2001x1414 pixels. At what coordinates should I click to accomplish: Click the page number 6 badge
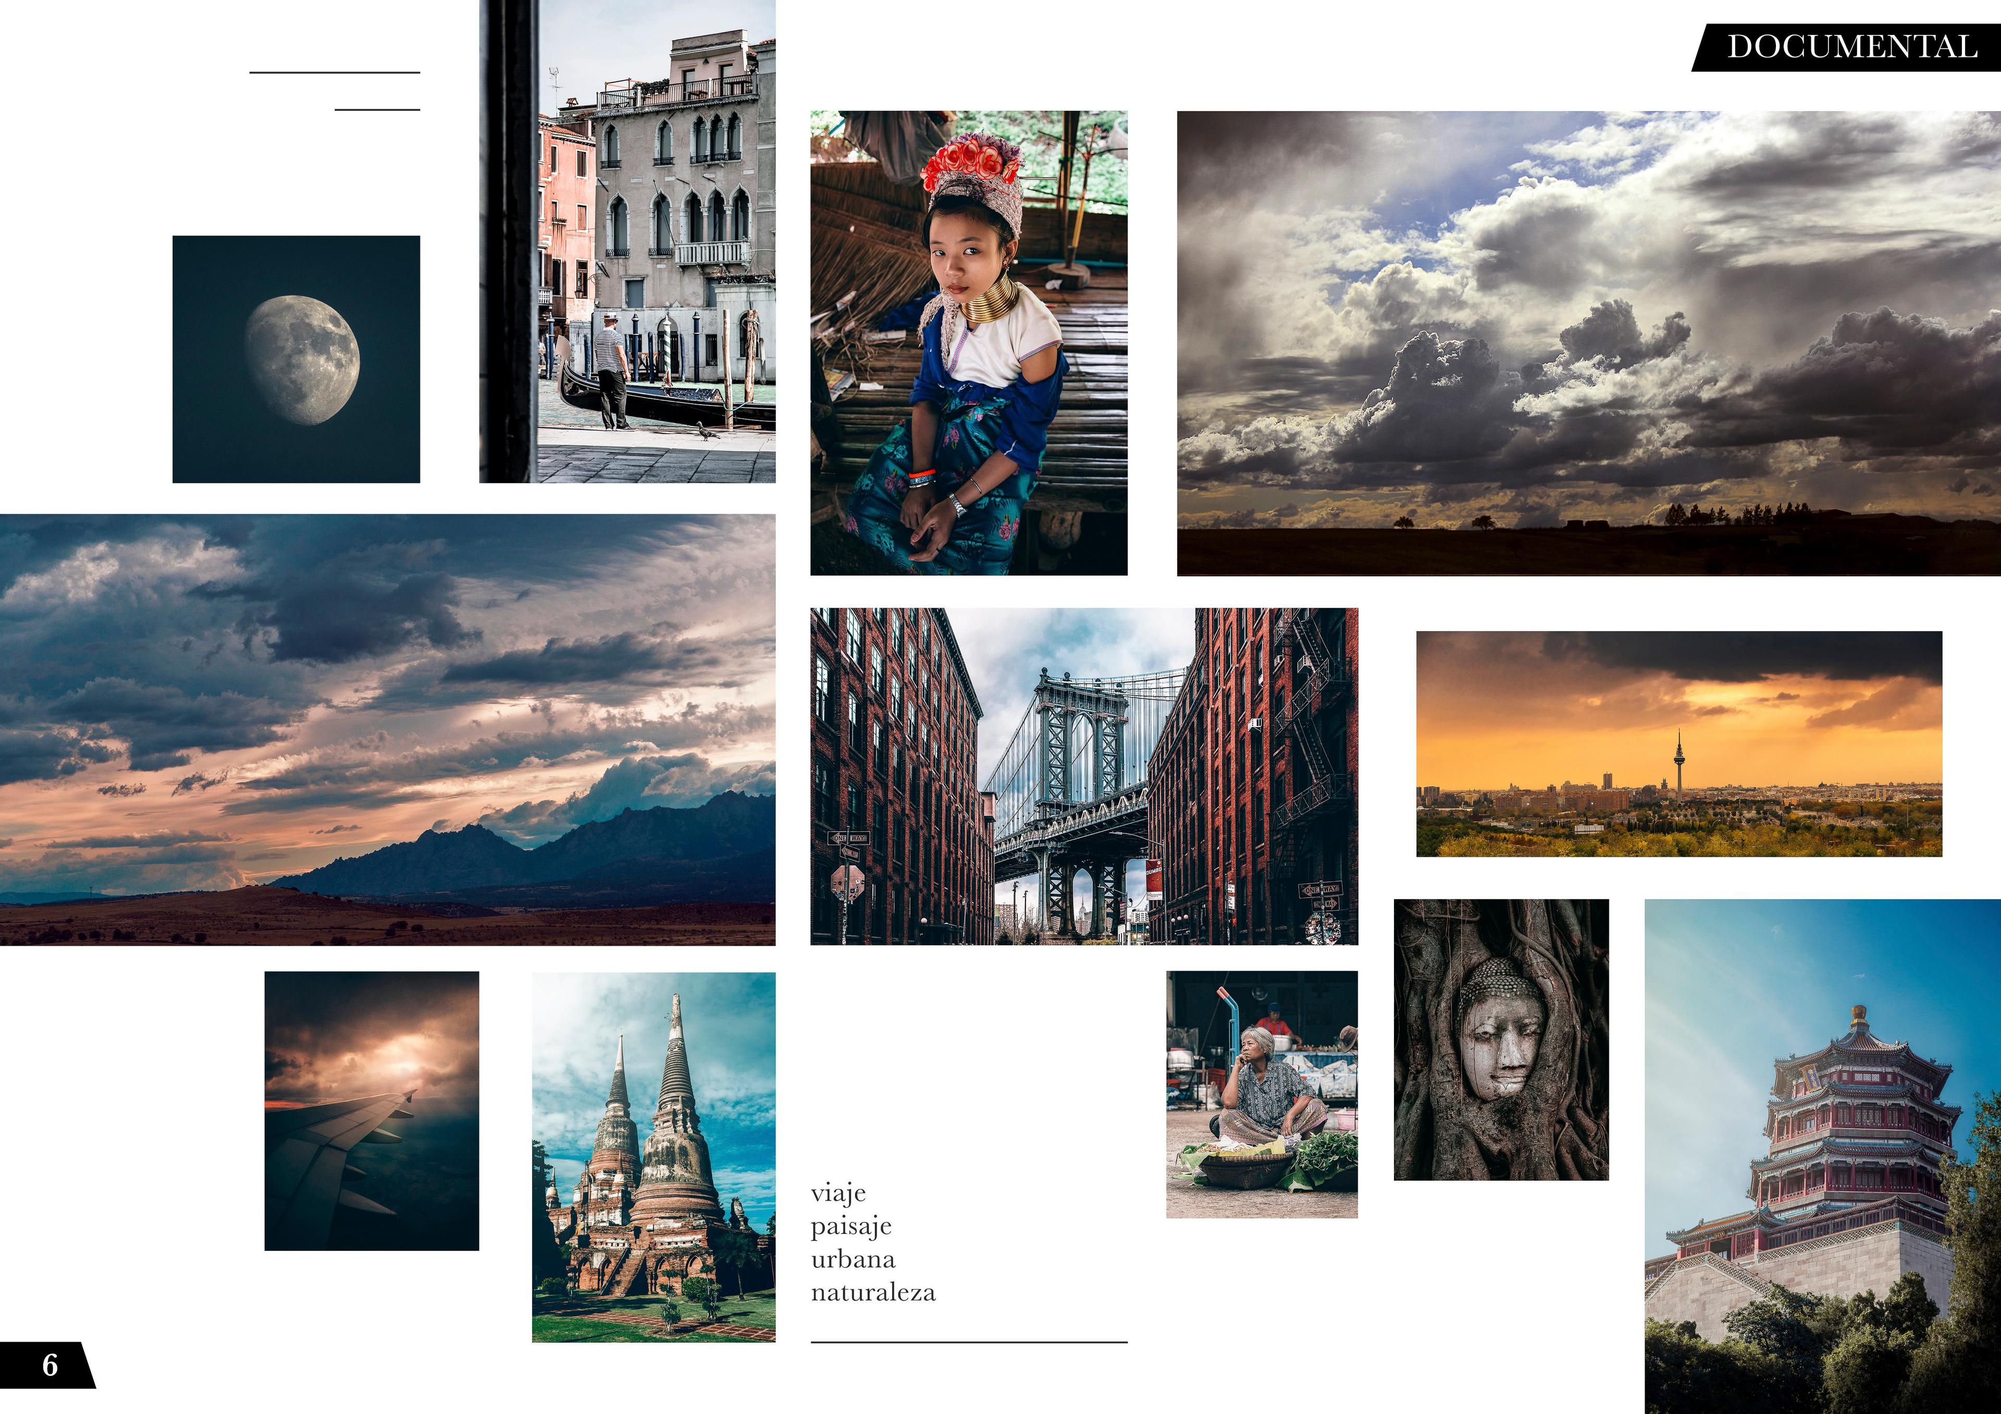click(x=49, y=1365)
